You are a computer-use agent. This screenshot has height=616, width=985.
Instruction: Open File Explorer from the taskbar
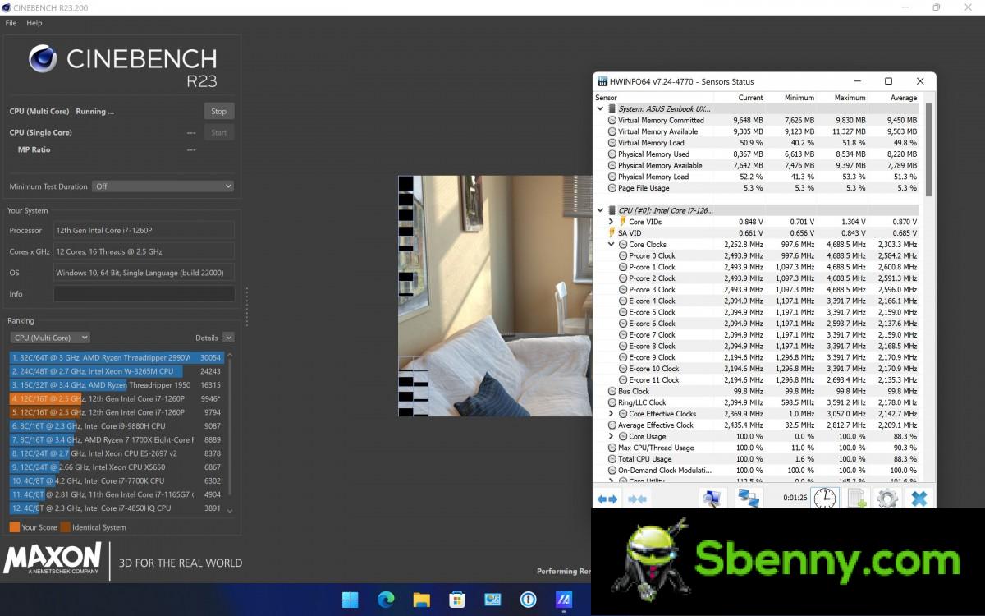click(x=422, y=600)
